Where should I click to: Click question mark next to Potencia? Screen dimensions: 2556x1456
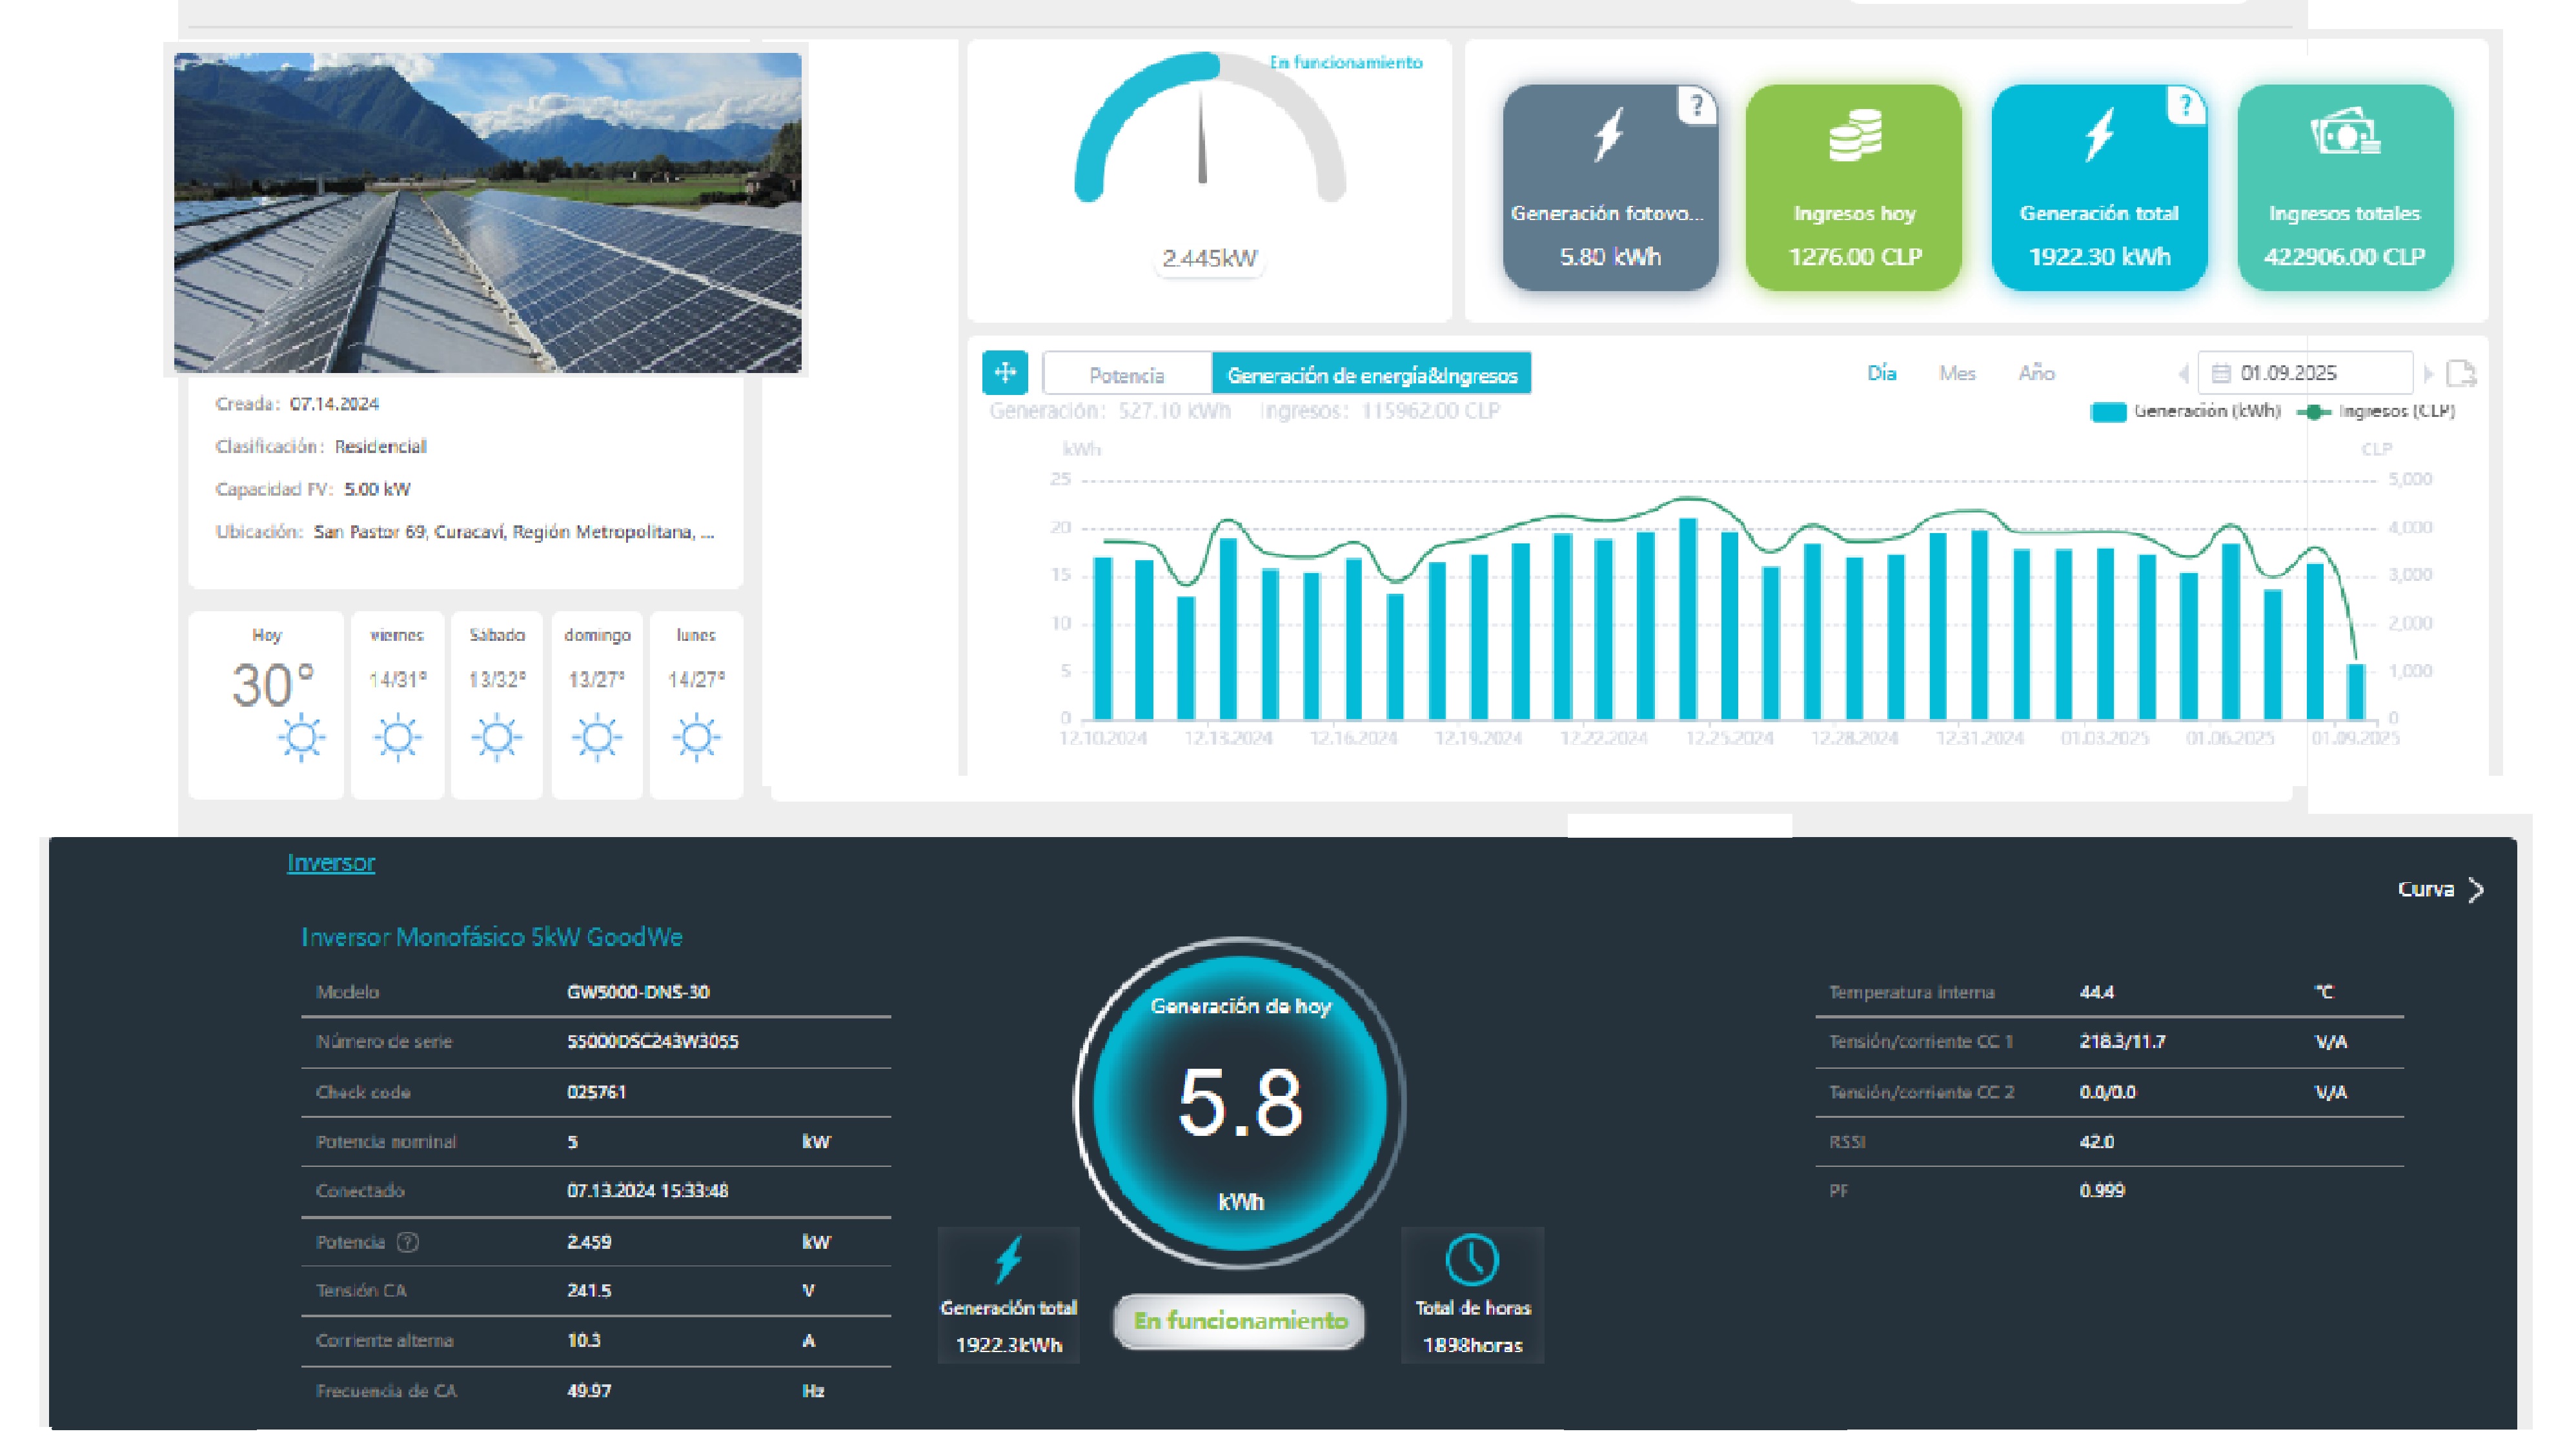coord(407,1242)
